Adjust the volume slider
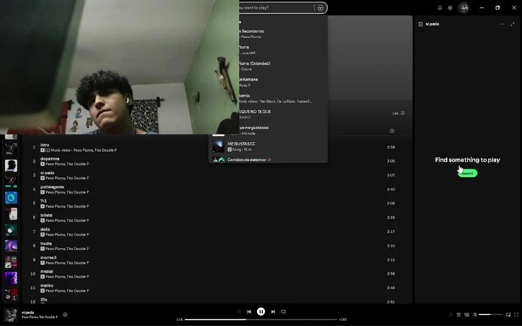The height and width of the screenshot is (326, 522). (x=490, y=314)
